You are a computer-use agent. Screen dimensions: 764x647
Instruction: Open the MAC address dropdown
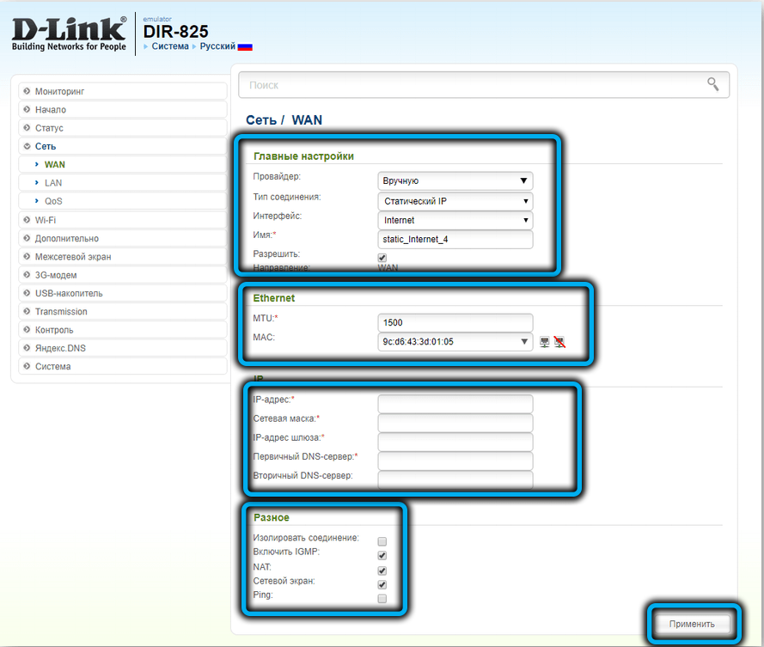(455, 341)
